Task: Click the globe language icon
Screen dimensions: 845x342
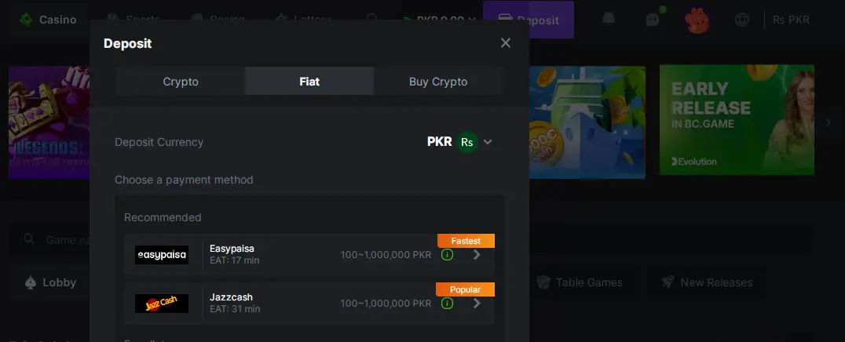Action: click(x=741, y=20)
